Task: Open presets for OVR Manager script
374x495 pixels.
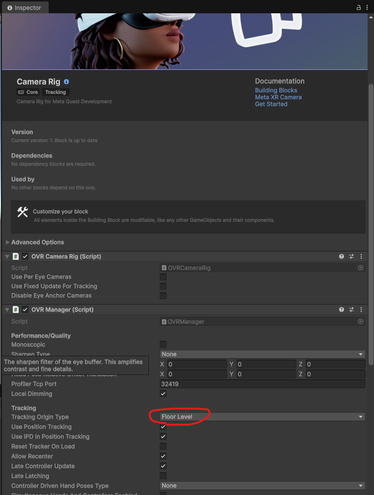Action: (x=351, y=309)
